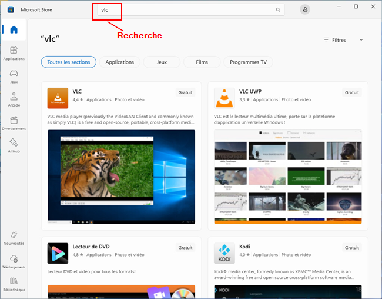Click the search magnifier icon
382x299 pixels.
(x=278, y=10)
